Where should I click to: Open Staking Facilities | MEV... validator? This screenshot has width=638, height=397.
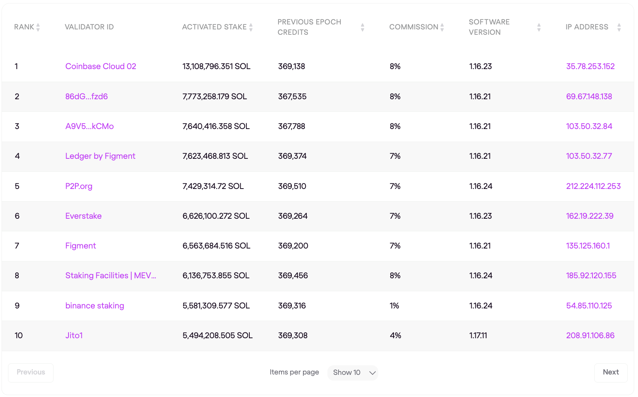[111, 276]
